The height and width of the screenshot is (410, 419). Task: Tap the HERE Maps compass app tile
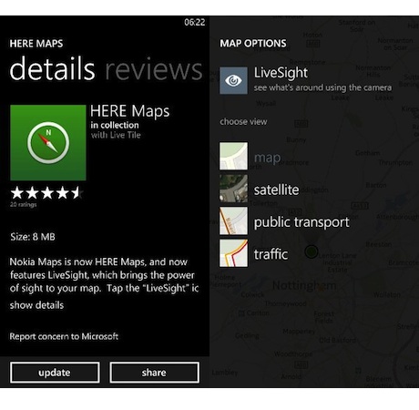[48, 143]
